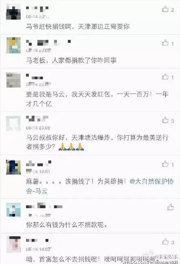The width and height of the screenshot is (180, 264).
Task: Select the comment 你那么有钱为什么不捐款呢
Action: point(67,225)
